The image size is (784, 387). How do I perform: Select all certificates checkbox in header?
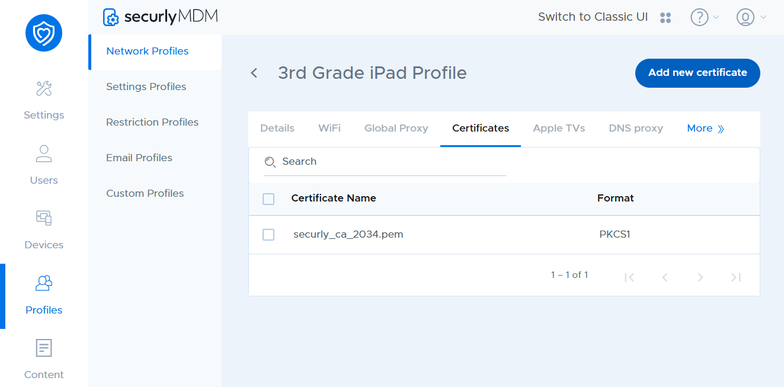pyautogui.click(x=268, y=199)
